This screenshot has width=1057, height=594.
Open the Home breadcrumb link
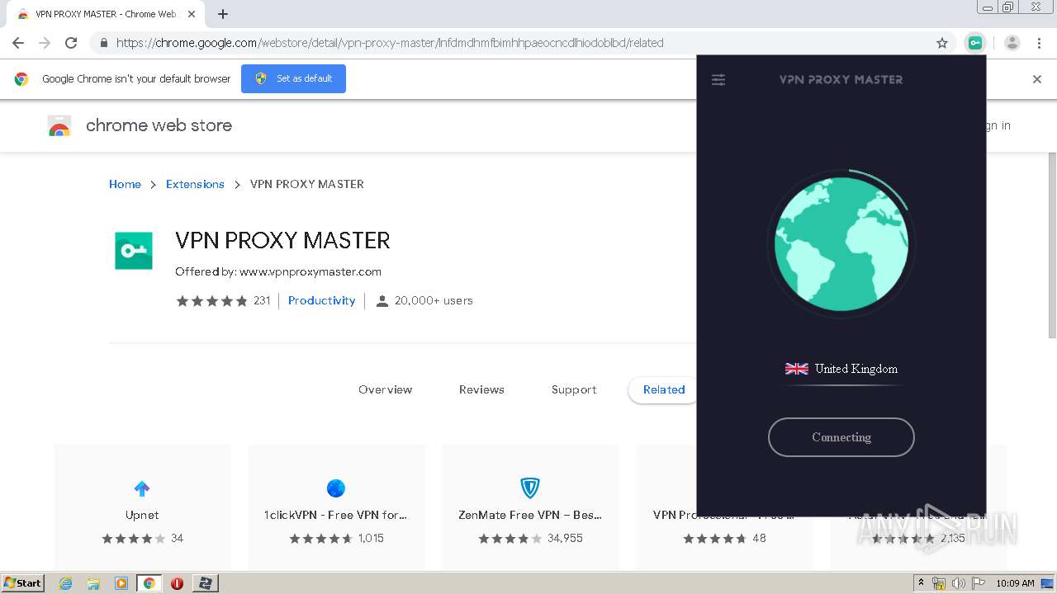(125, 184)
